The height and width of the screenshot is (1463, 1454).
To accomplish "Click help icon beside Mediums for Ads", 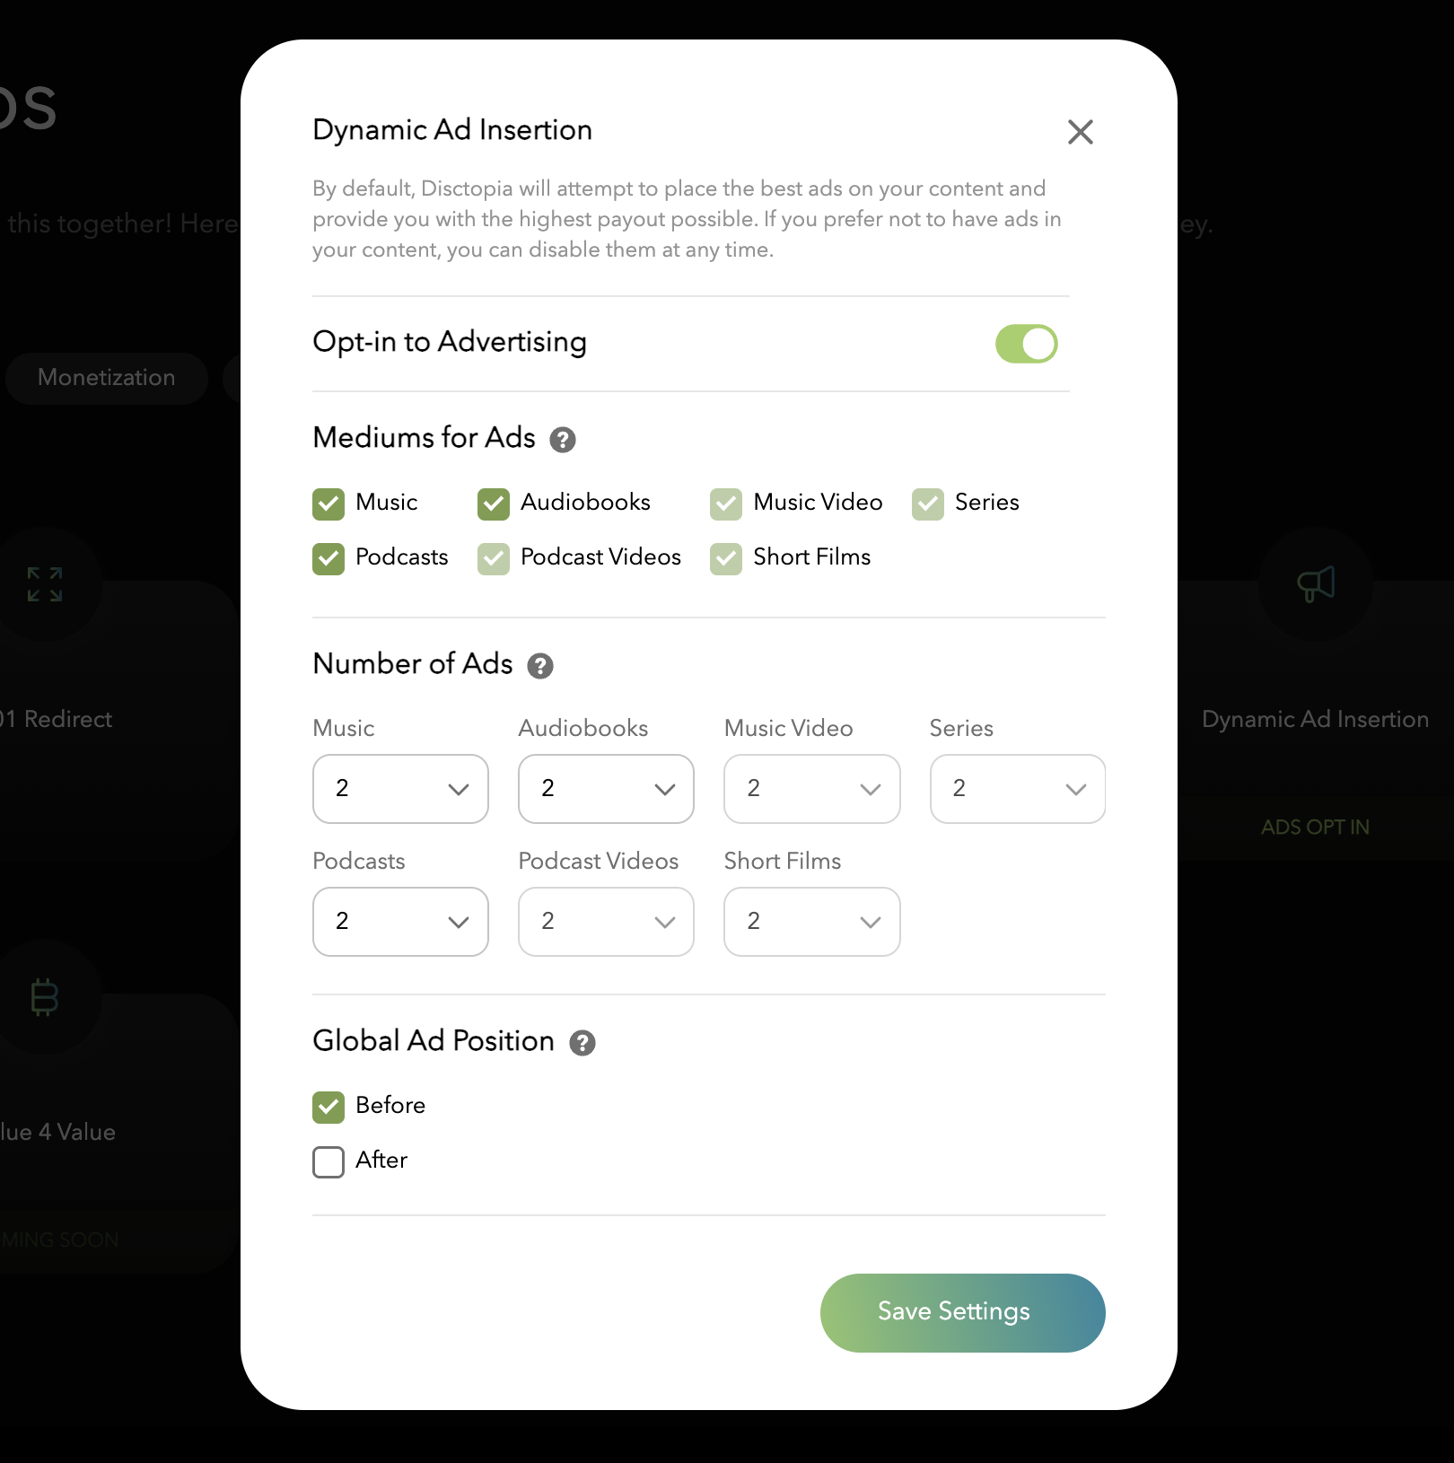I will pyautogui.click(x=563, y=440).
